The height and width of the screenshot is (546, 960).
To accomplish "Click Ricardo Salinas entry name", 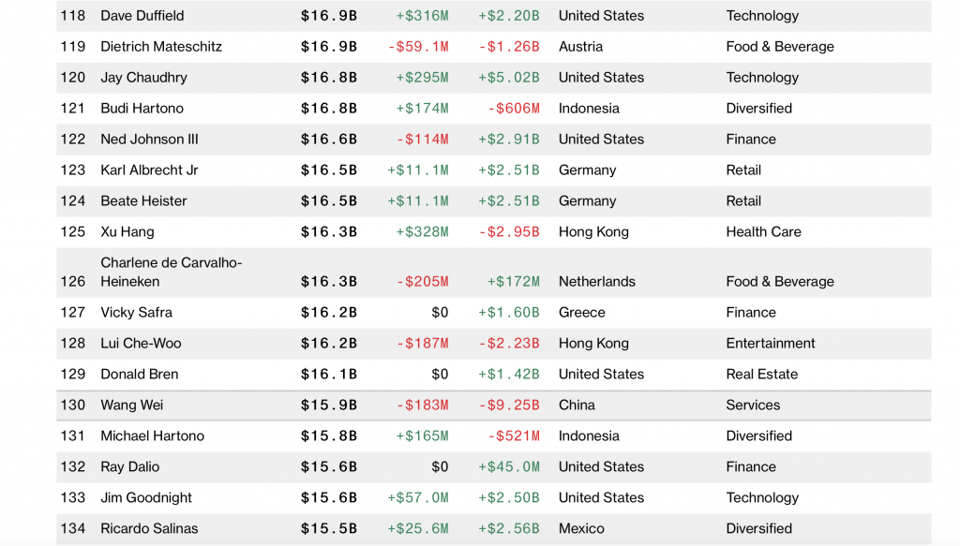I will [x=149, y=529].
